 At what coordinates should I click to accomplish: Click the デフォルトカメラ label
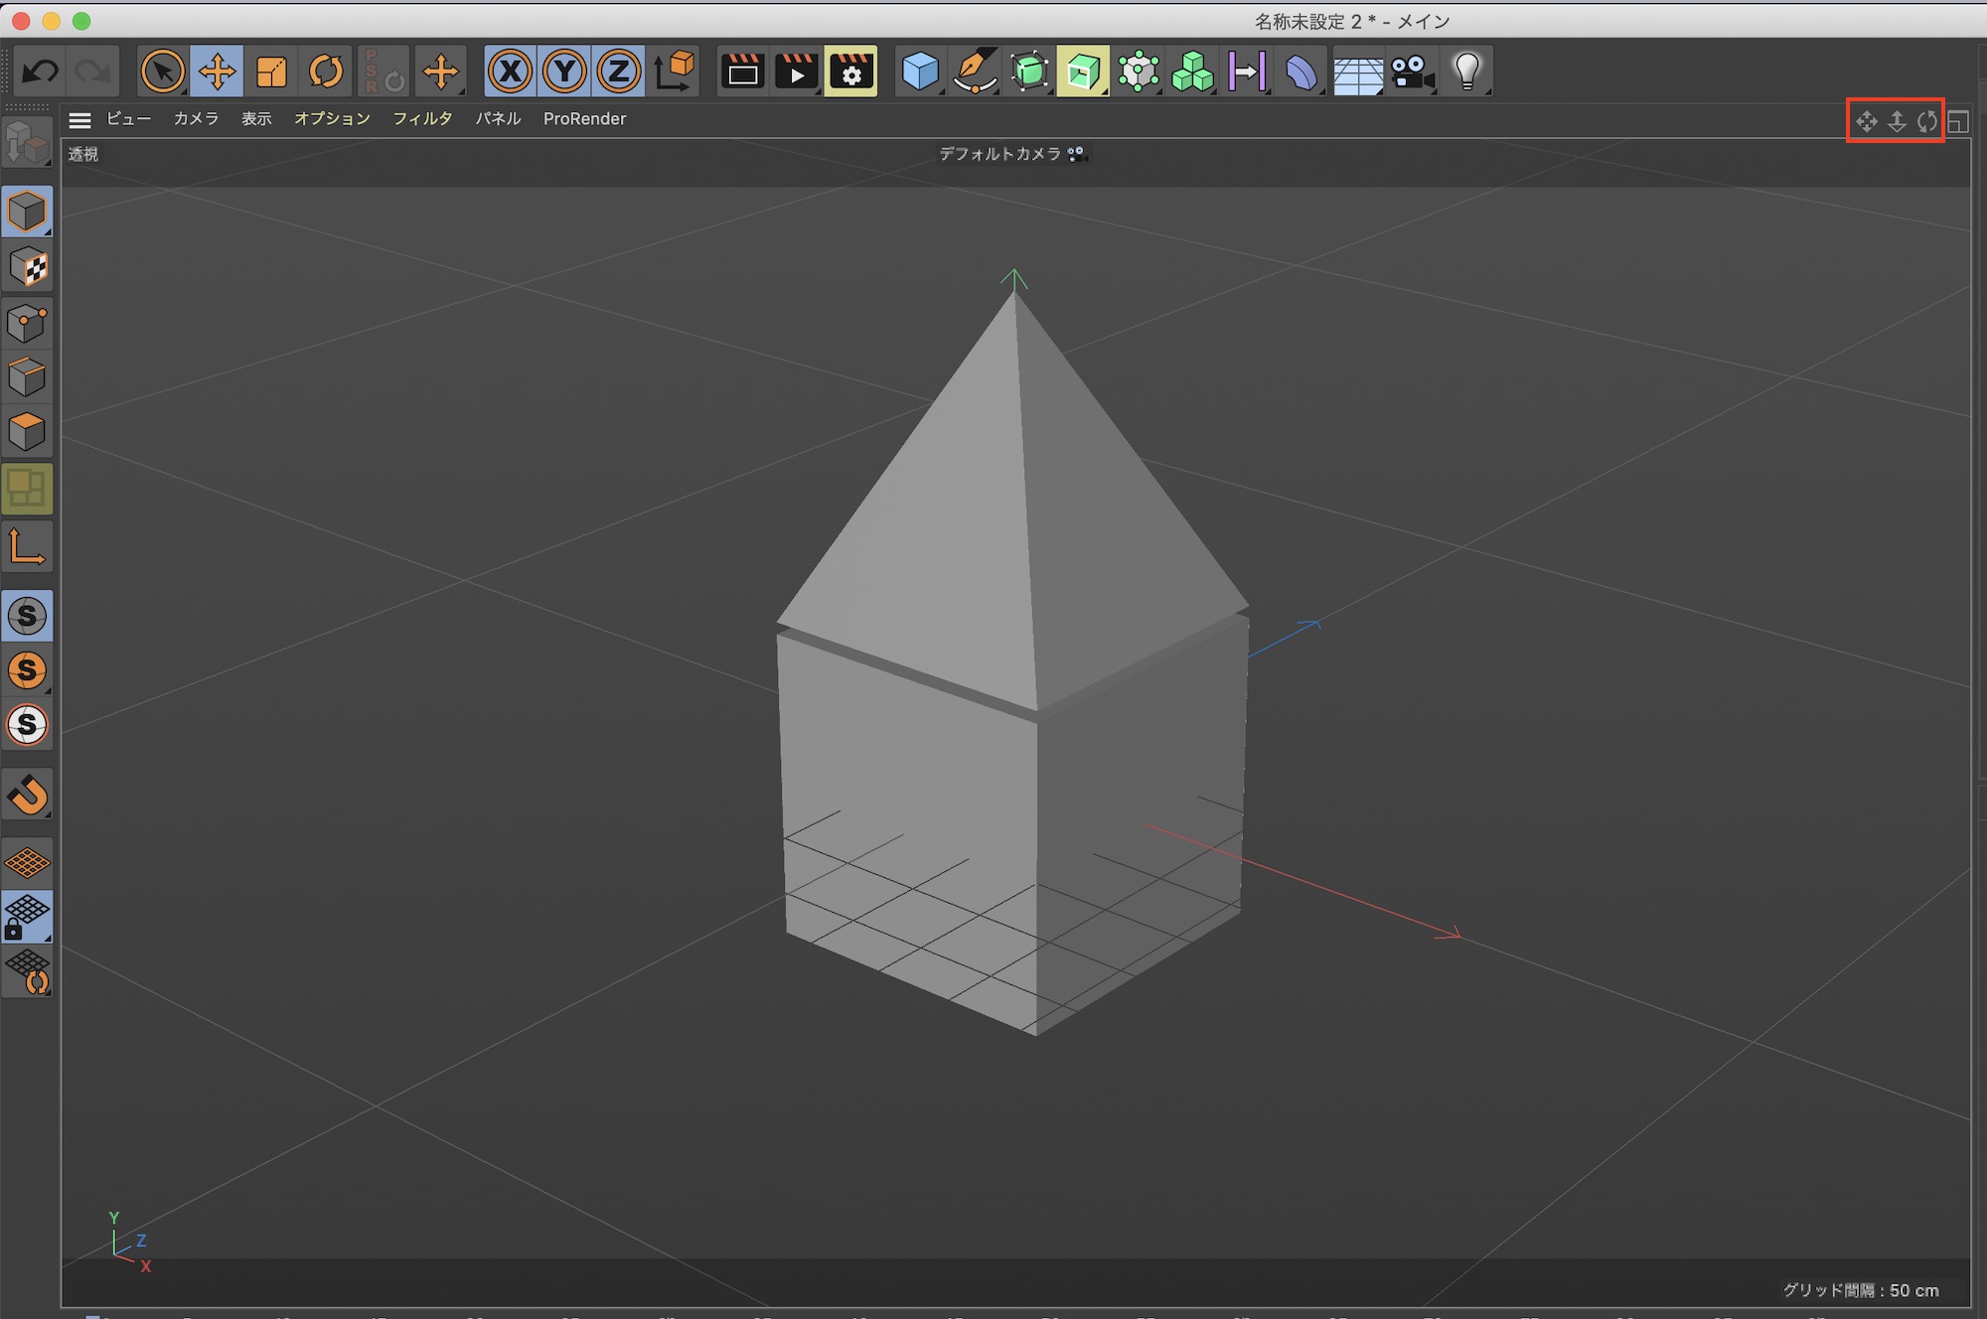[x=1000, y=154]
